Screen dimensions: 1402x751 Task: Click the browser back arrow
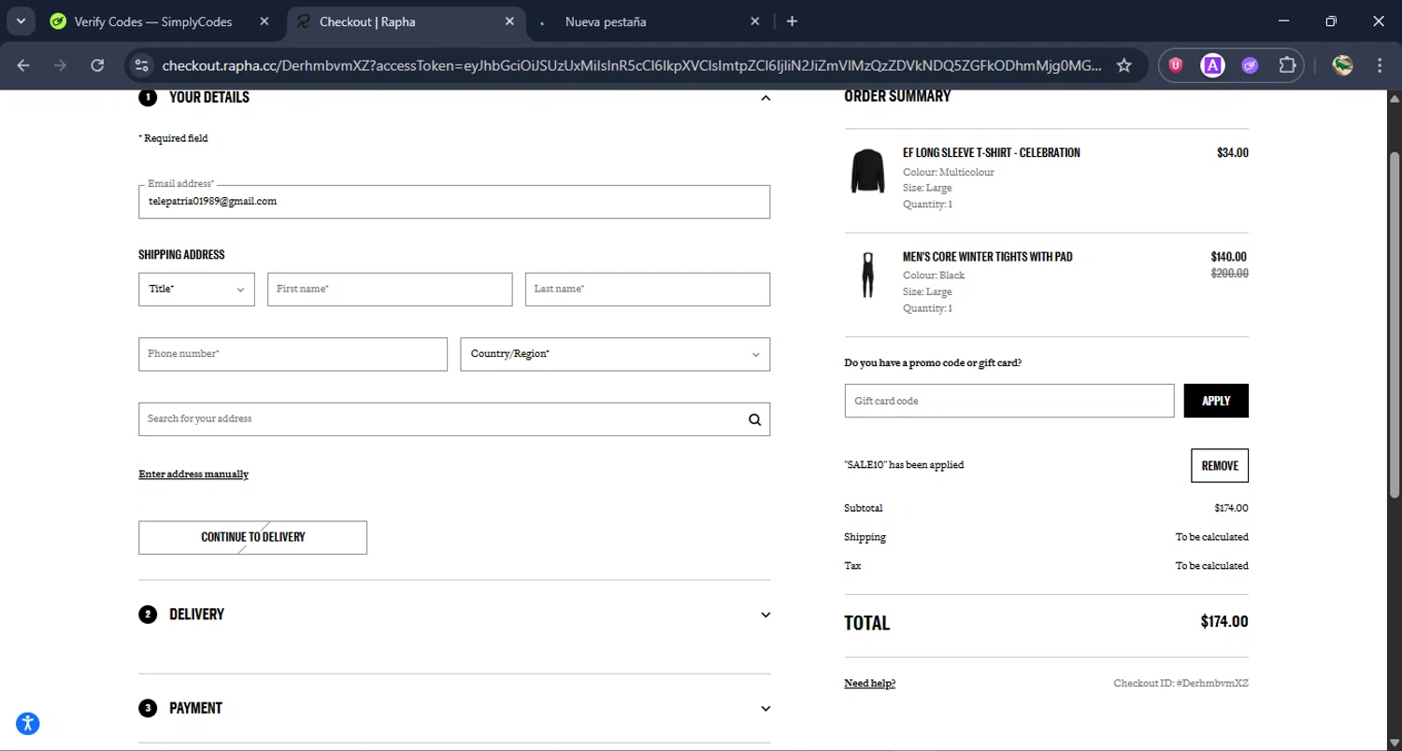pos(23,65)
